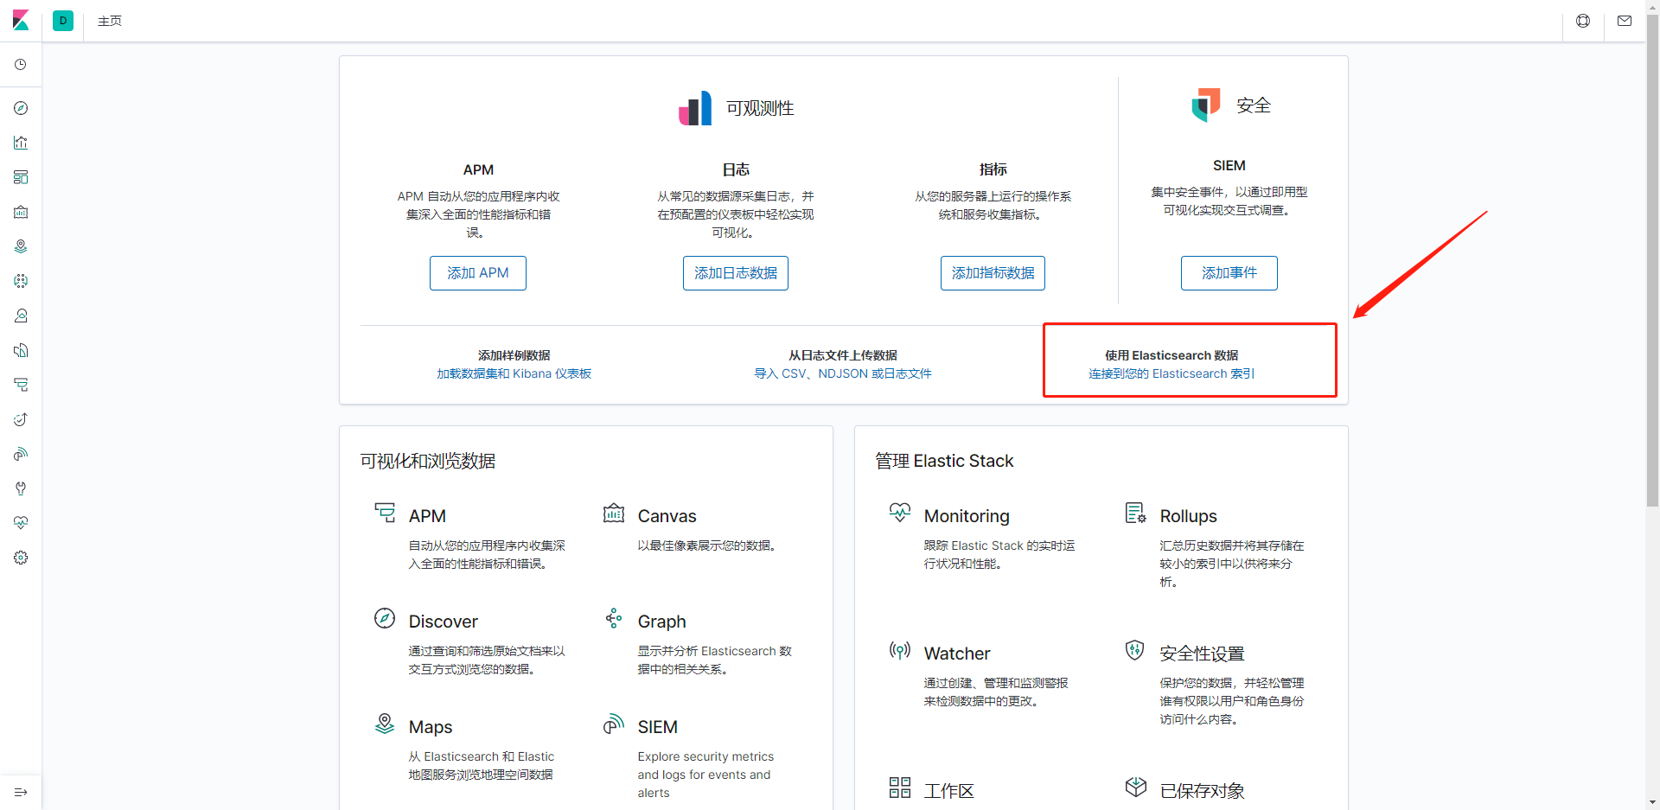Open Uptime icon in sidebar
Screen dimensions: 1660x810
[x=21, y=419]
